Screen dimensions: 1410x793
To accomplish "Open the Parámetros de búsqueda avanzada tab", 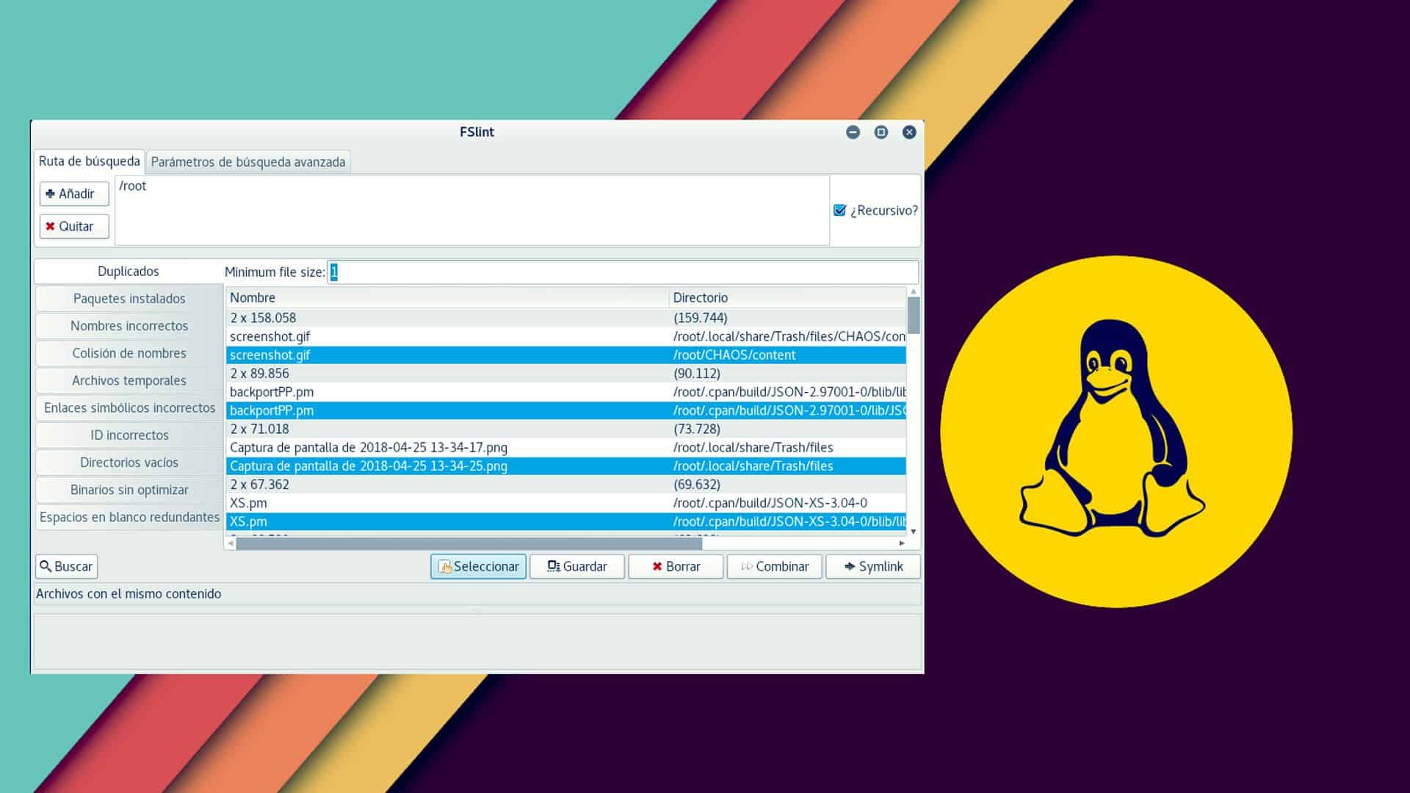I will click(x=247, y=162).
